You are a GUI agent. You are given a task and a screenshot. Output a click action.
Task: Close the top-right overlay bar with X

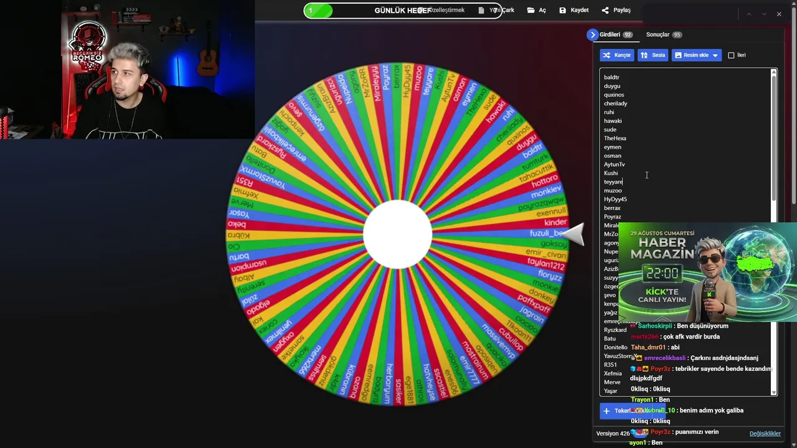click(x=779, y=14)
